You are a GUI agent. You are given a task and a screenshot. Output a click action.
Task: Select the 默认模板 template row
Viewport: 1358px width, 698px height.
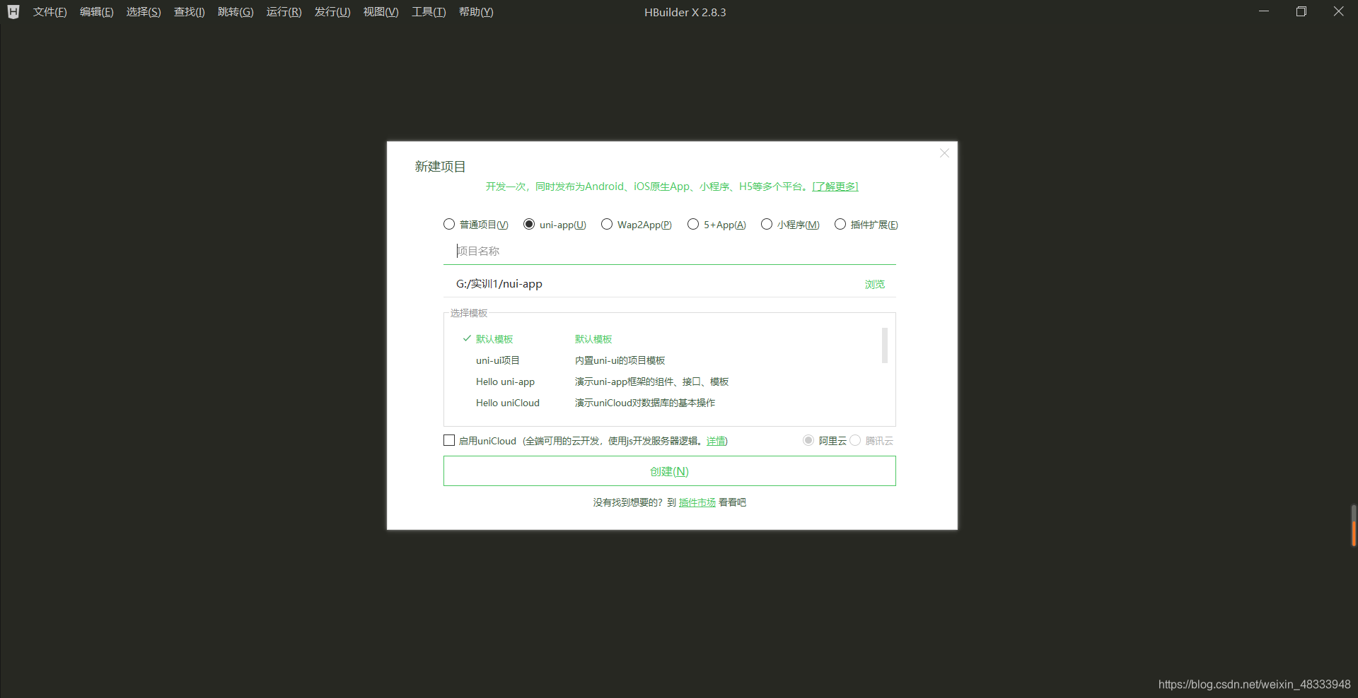pyautogui.click(x=665, y=339)
